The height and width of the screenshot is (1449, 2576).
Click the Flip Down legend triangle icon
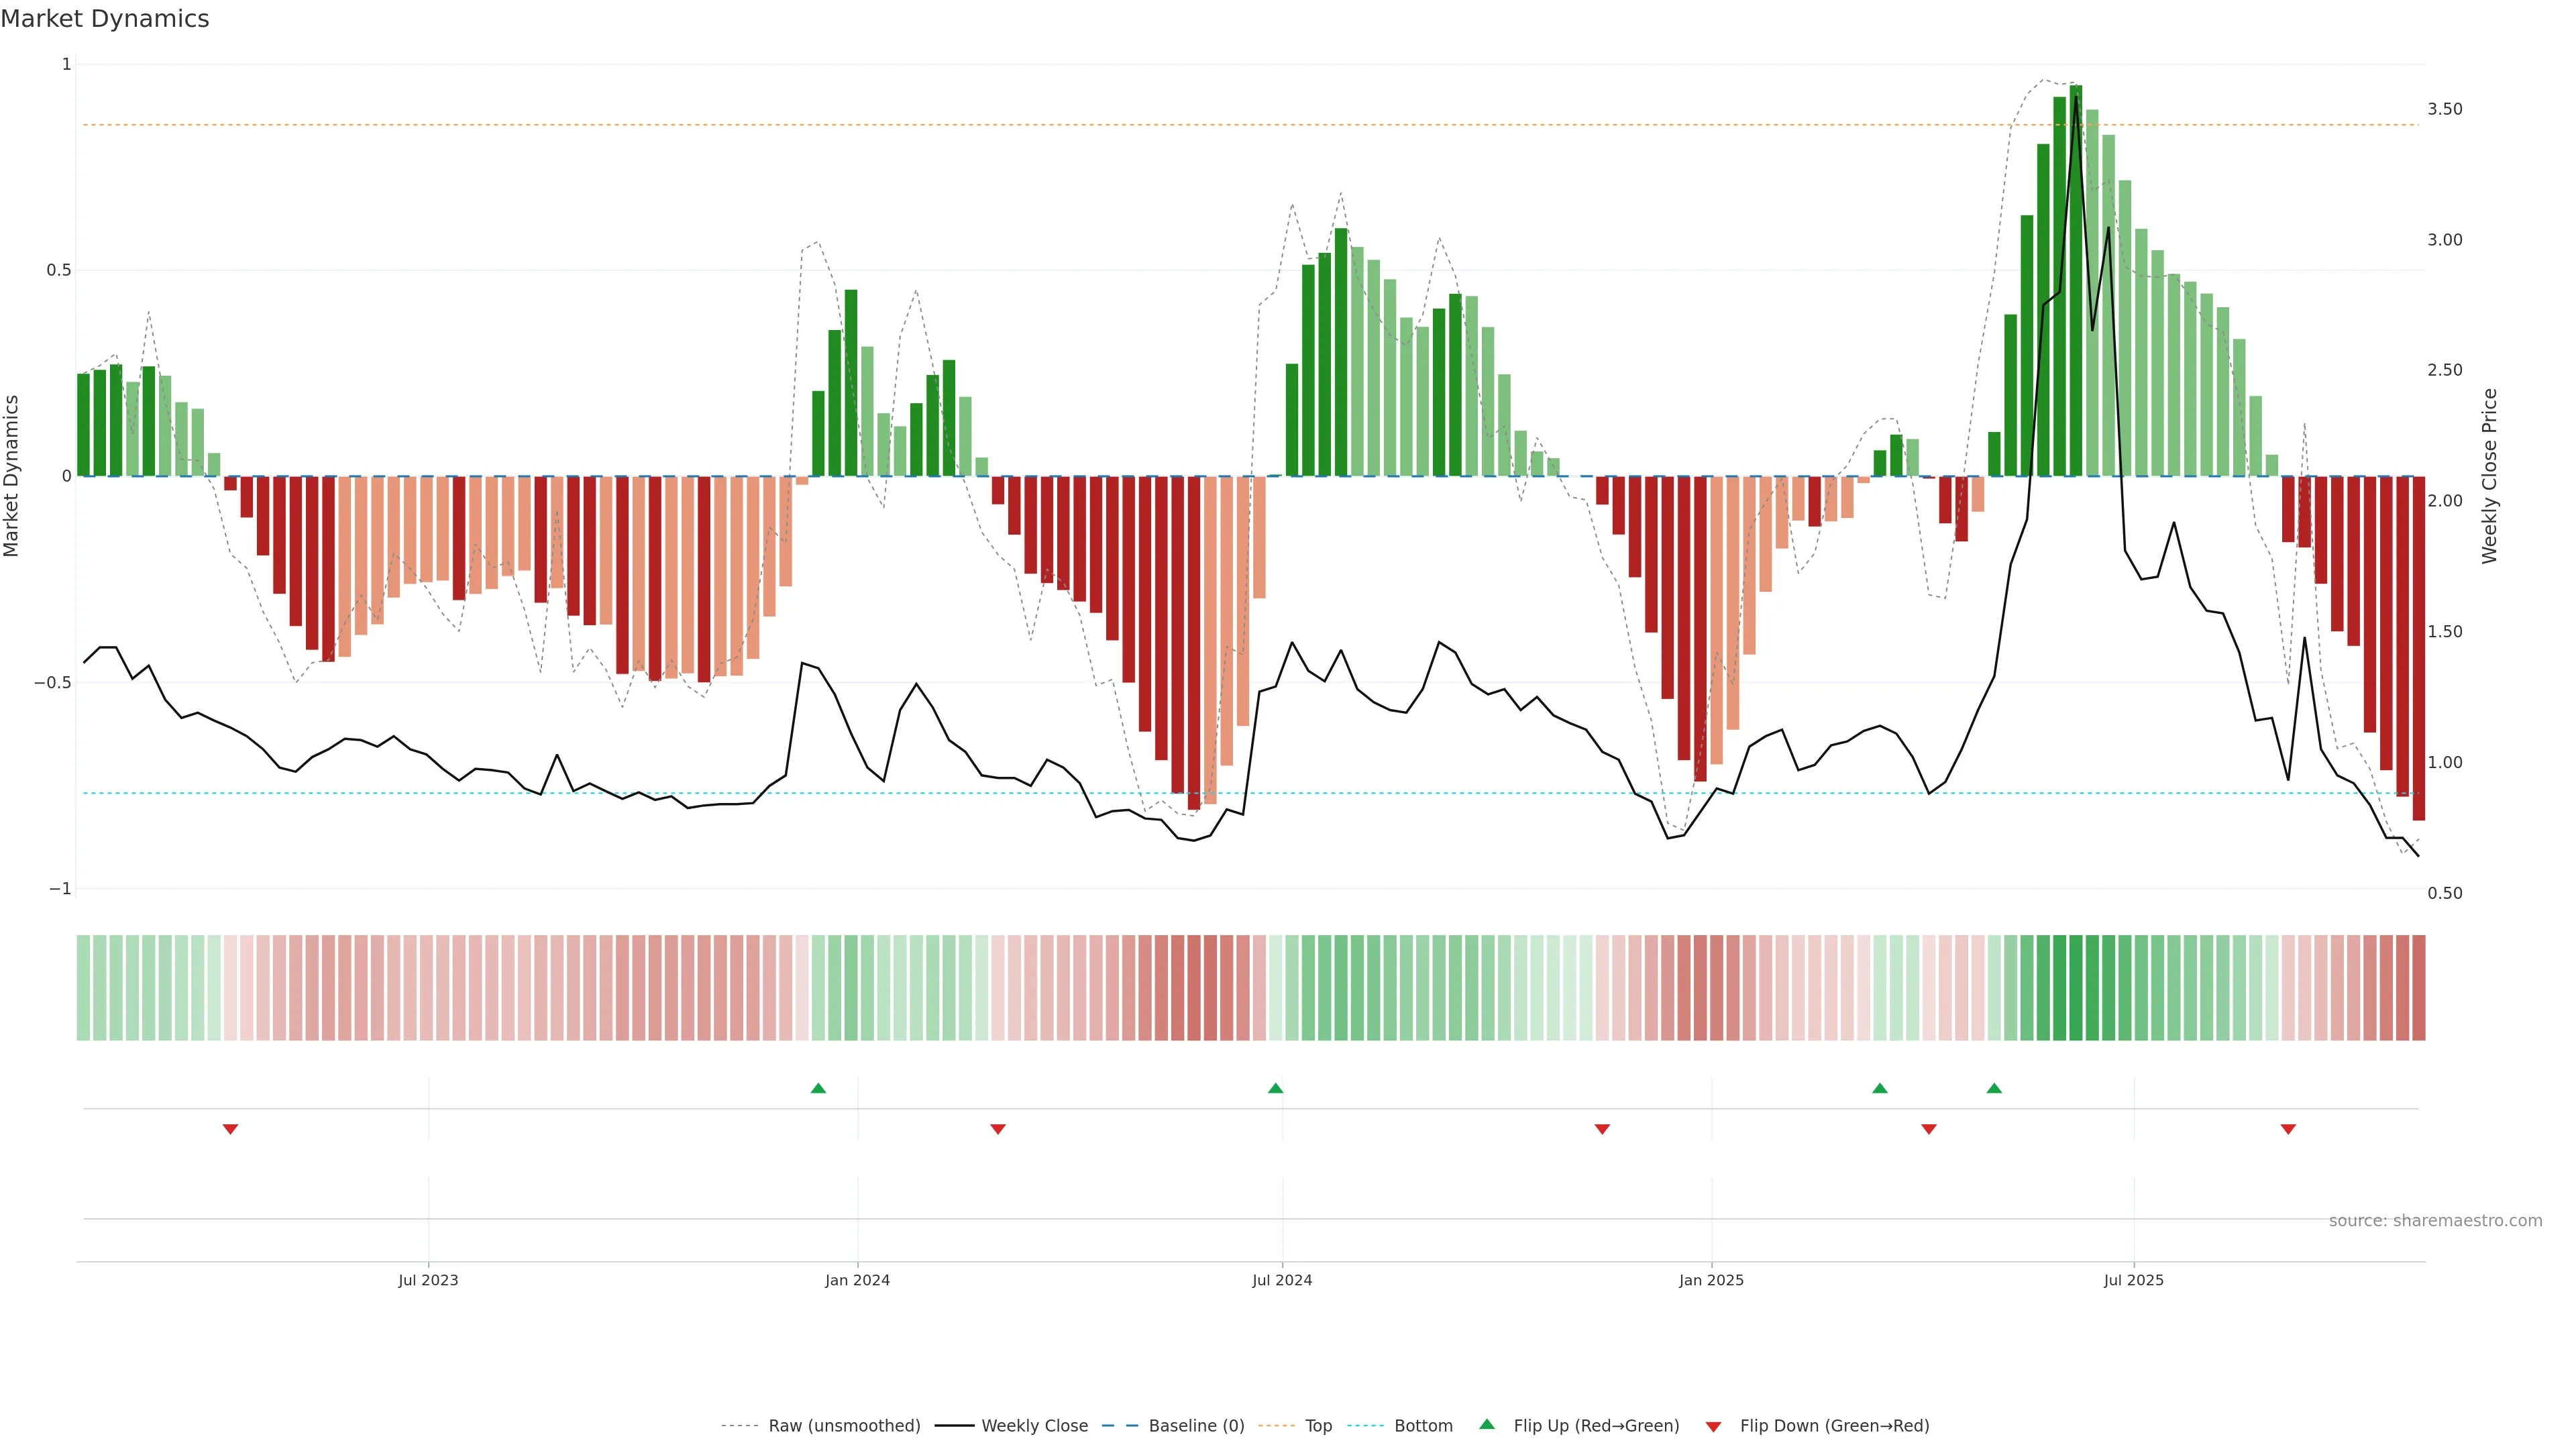(1713, 1426)
